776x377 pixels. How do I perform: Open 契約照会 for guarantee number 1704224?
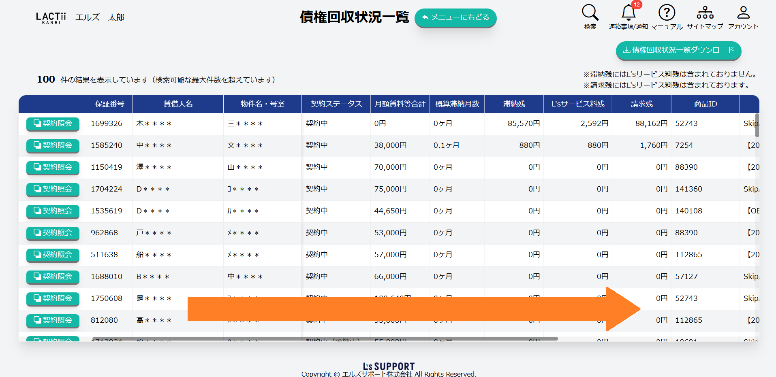click(53, 189)
